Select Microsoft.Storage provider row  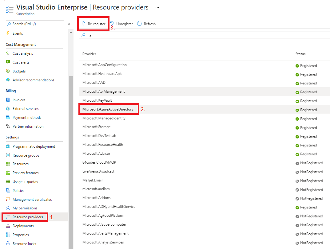pos(205,127)
